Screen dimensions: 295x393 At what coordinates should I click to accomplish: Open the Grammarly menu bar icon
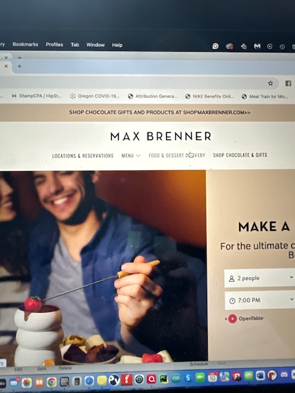[x=216, y=46]
